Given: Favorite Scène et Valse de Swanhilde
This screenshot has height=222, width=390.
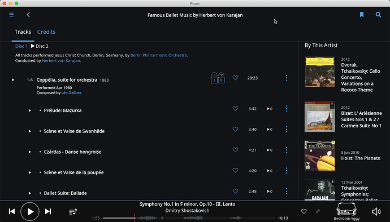Looking at the screenshot, I should [235, 129].
